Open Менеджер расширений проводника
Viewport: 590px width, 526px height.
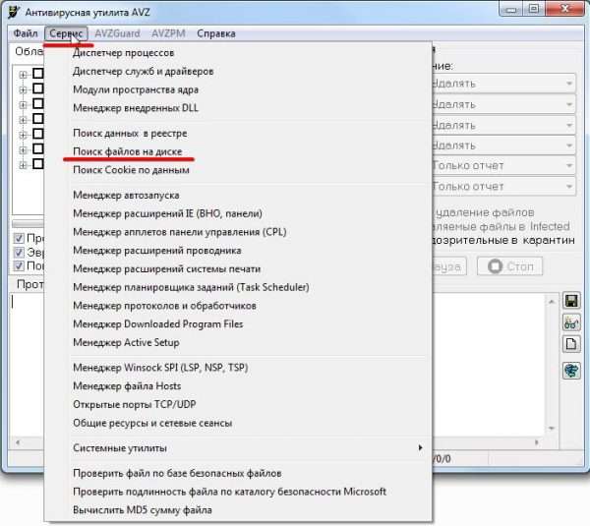coord(157,251)
